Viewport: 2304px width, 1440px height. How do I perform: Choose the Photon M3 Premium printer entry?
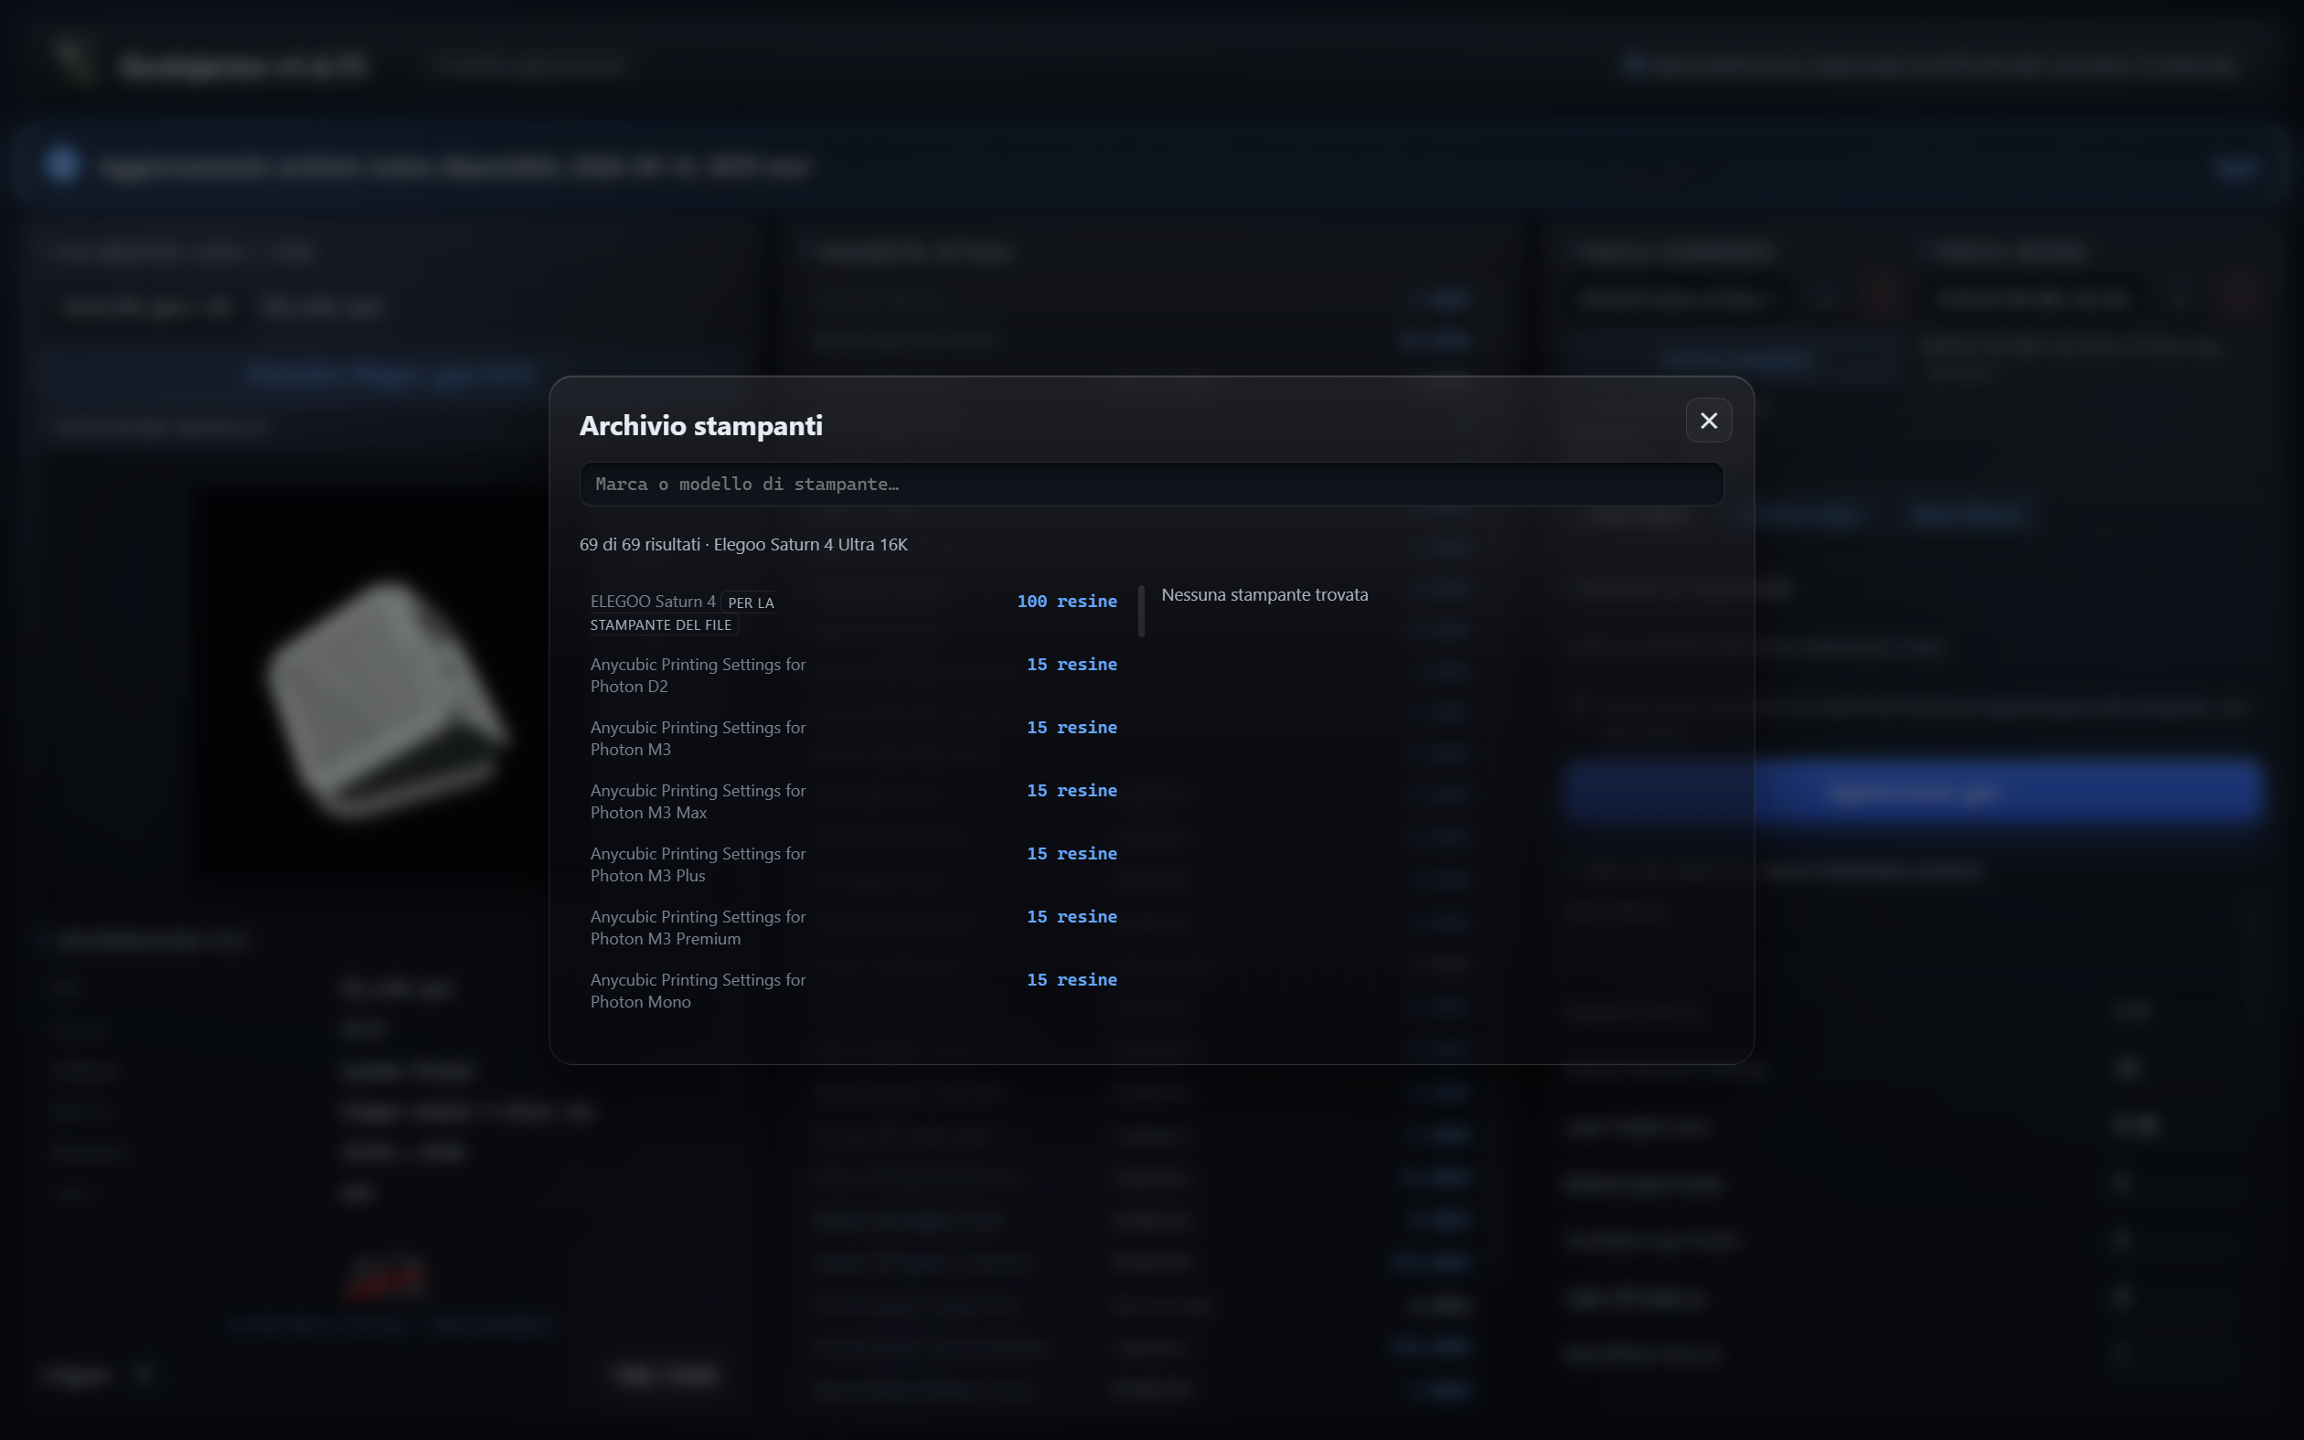853,927
